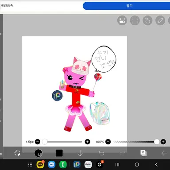
Task: Tap the back arrow in bottom toolbar
Action: click(164, 153)
